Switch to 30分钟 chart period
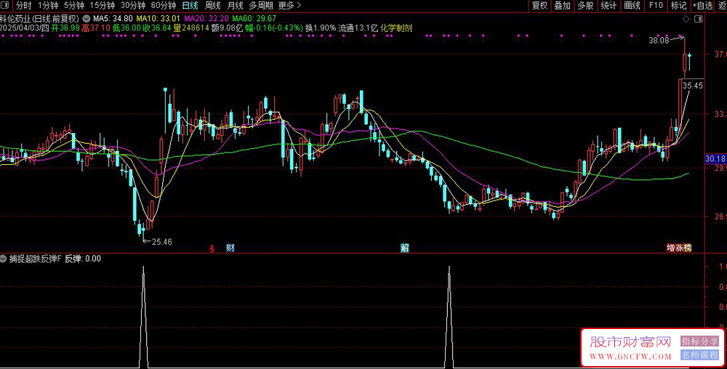727x369 pixels. tap(132, 6)
